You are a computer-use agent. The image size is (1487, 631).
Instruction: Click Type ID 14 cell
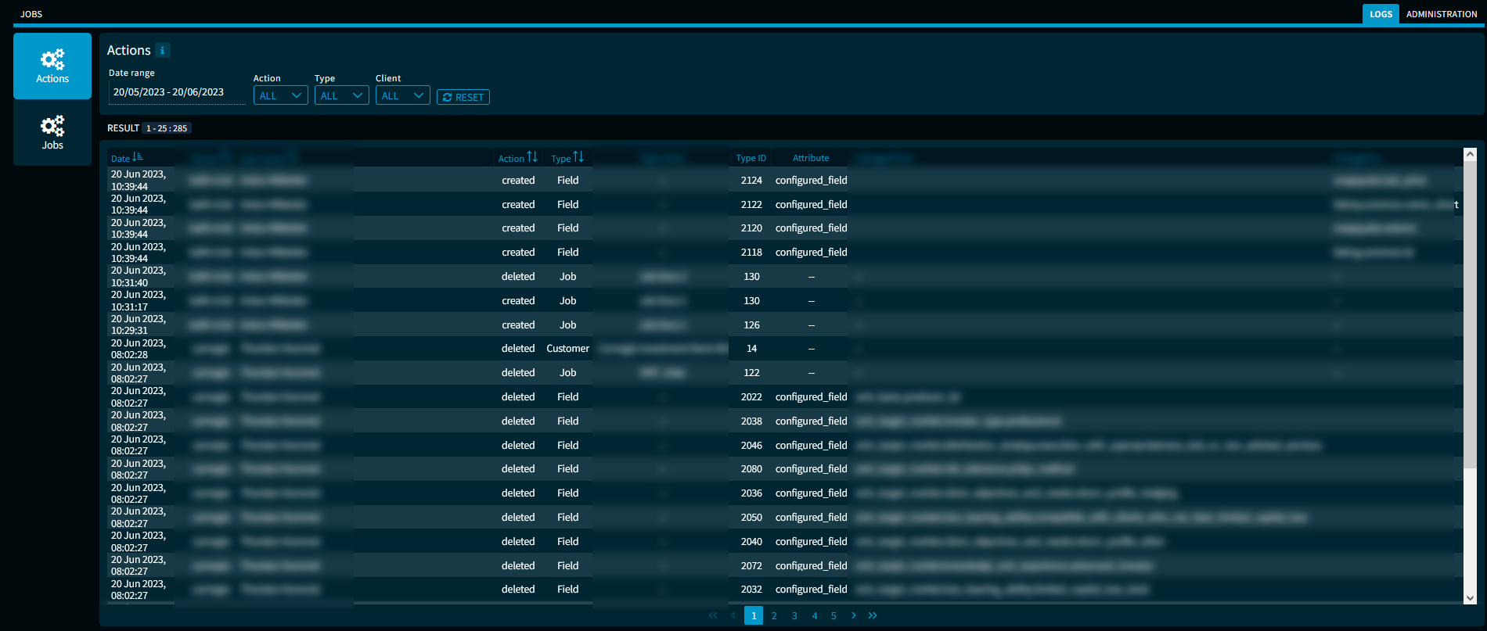click(x=751, y=349)
